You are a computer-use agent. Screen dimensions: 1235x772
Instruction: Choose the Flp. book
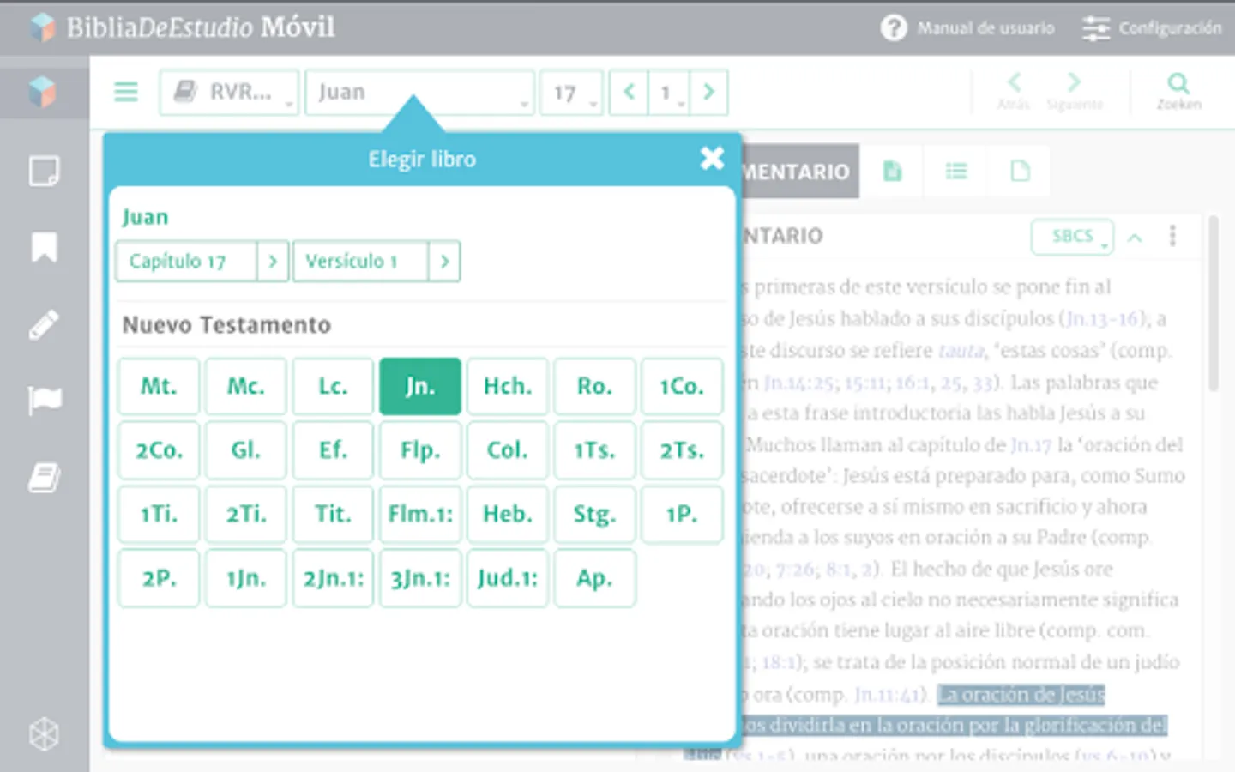pyautogui.click(x=420, y=449)
